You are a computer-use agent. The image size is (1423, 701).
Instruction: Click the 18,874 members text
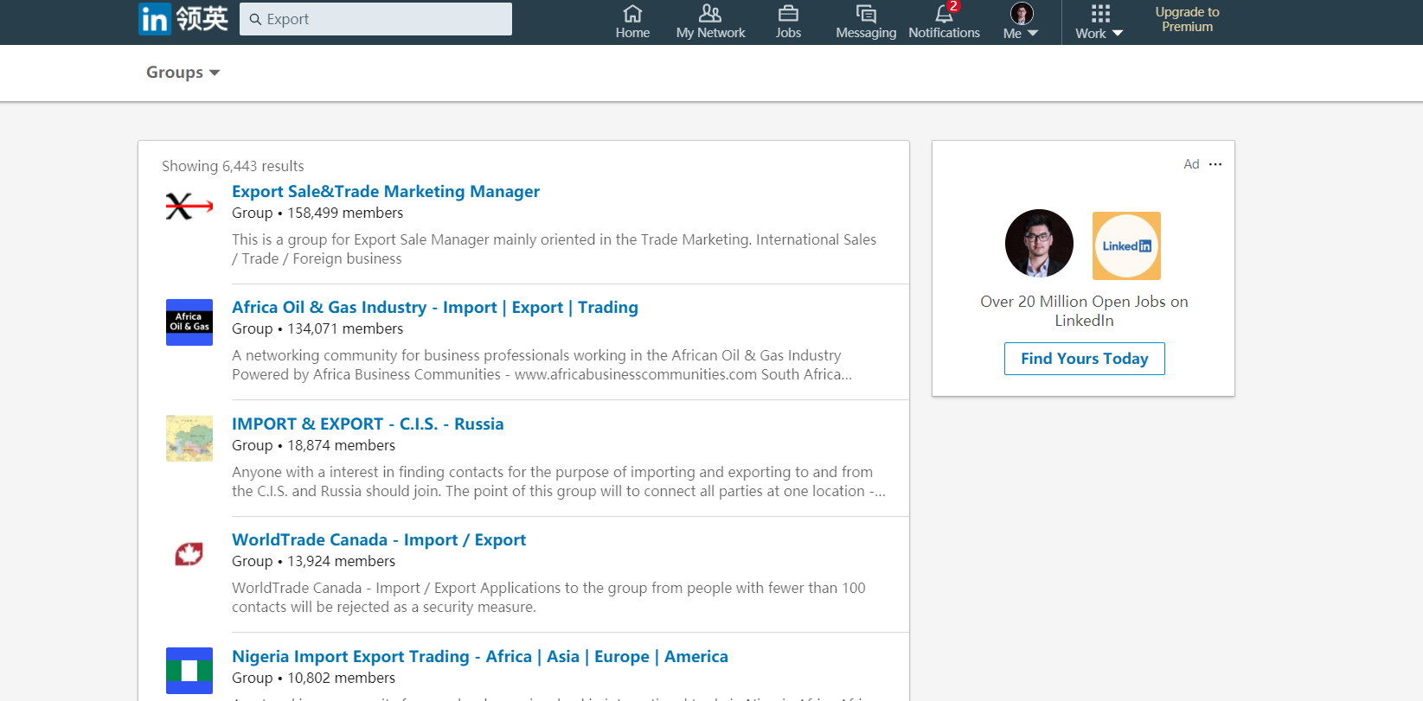tap(342, 445)
